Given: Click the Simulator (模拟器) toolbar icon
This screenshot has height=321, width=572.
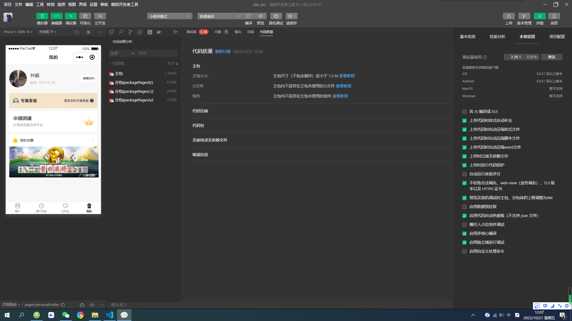Looking at the screenshot, I should 42,16.
